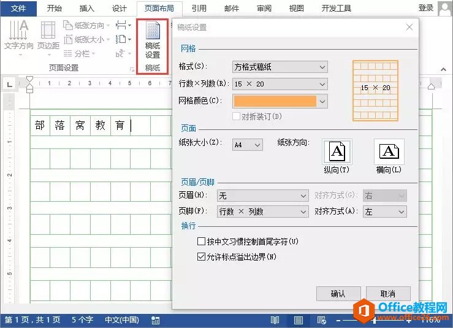Toggle 按中文习惯控制首尾字符 checkbox
The height and width of the screenshot is (328, 453).
pyautogui.click(x=201, y=242)
